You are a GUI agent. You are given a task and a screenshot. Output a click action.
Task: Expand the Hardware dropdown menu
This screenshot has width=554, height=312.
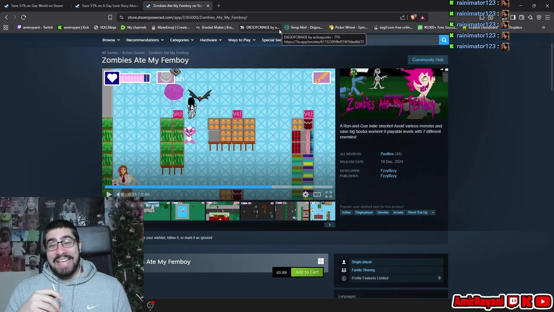click(x=211, y=40)
